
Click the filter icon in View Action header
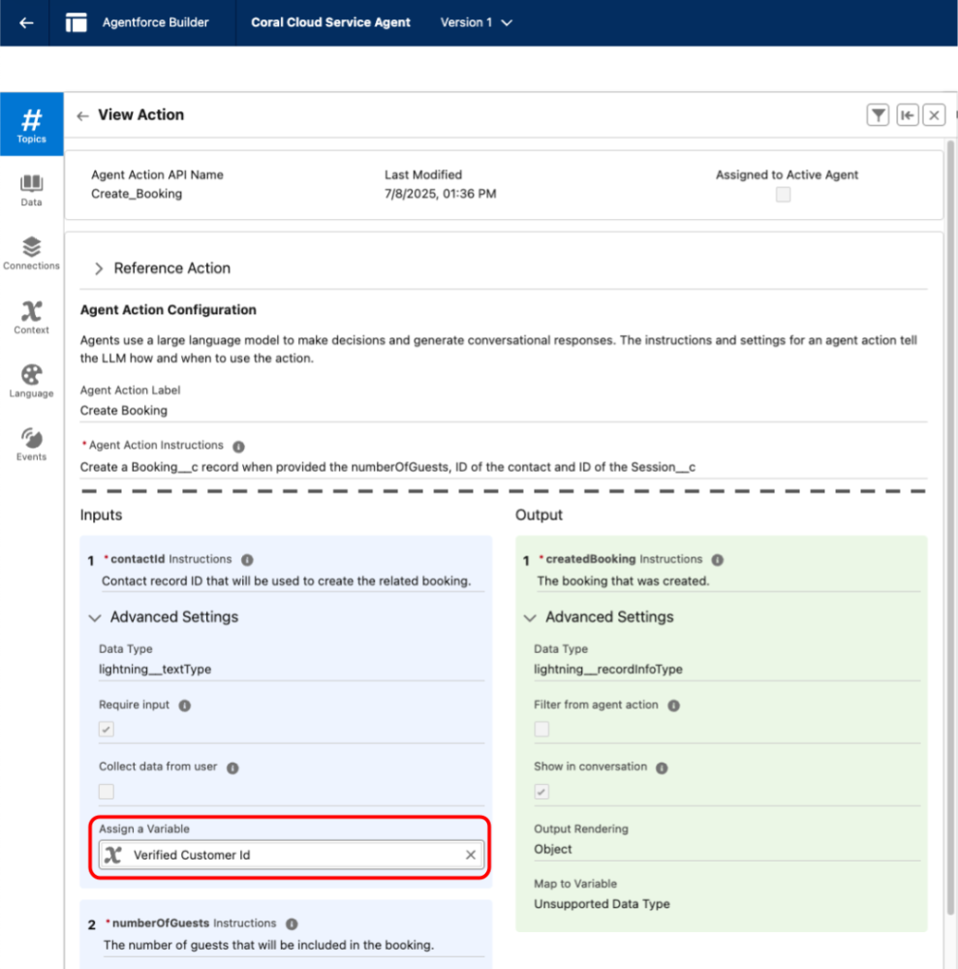point(878,115)
